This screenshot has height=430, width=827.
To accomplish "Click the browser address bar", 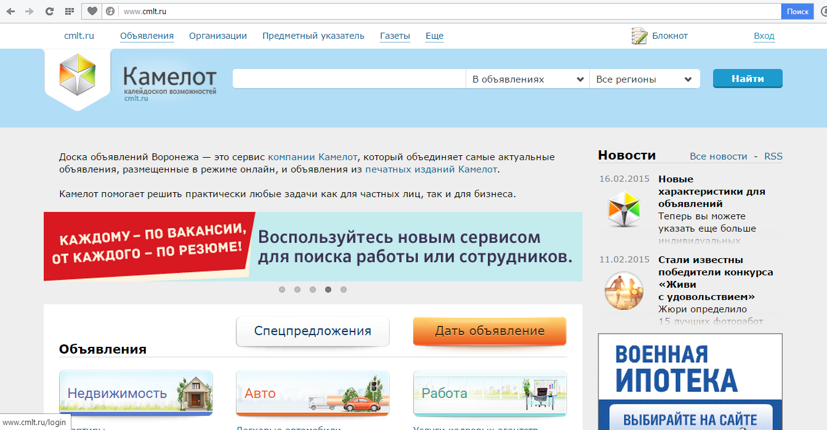I will [x=450, y=12].
